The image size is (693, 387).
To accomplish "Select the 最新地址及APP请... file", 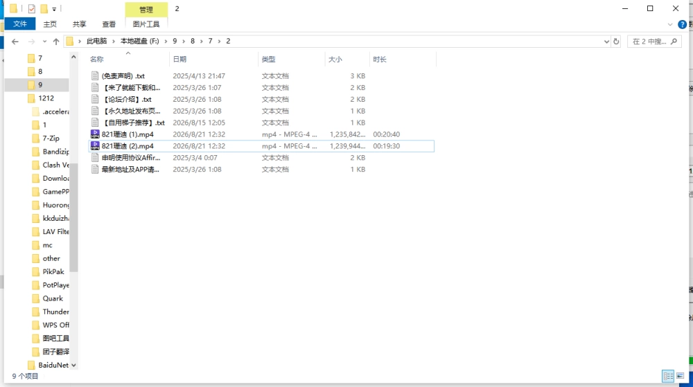I will click(x=130, y=170).
